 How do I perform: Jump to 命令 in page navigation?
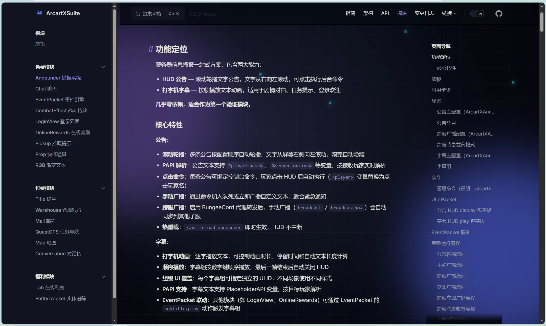(x=436, y=178)
